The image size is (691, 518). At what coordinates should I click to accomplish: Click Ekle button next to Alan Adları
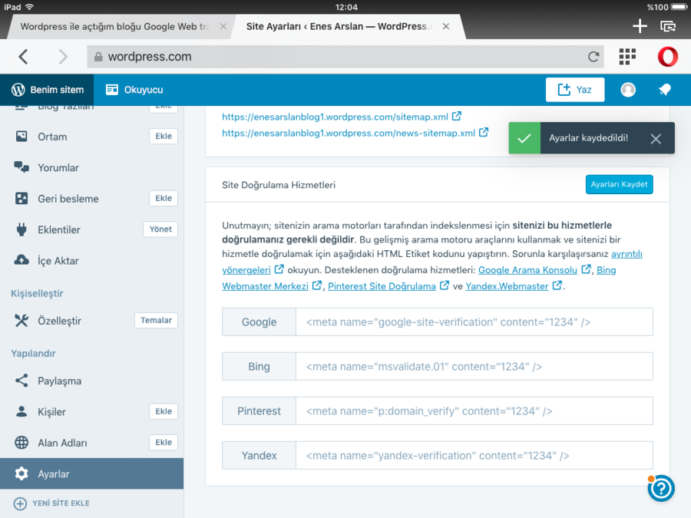pos(164,442)
